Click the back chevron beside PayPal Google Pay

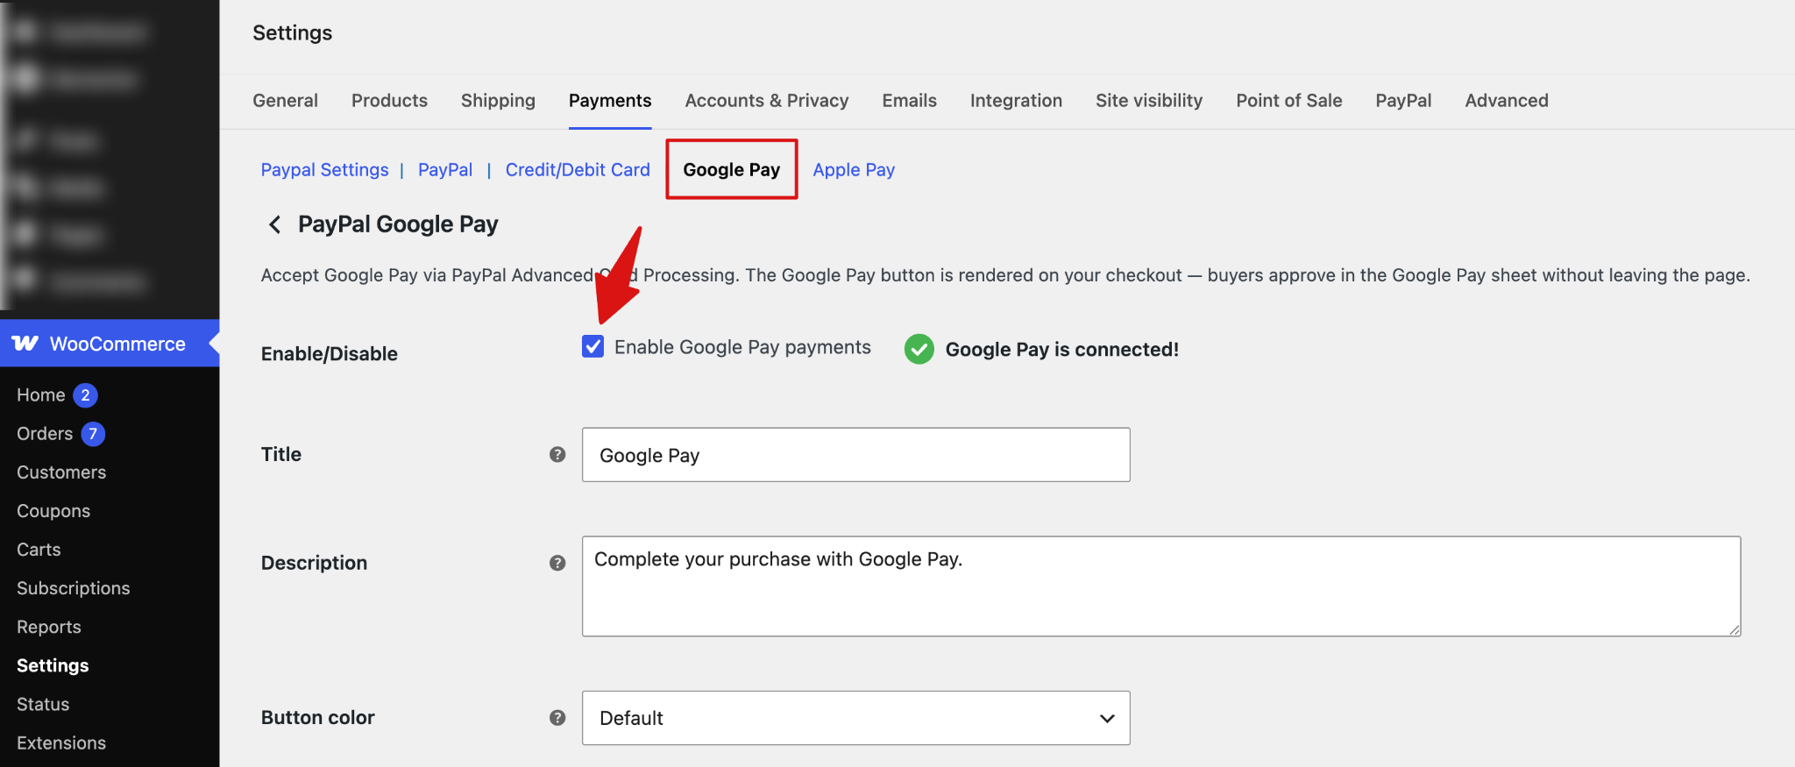click(274, 225)
